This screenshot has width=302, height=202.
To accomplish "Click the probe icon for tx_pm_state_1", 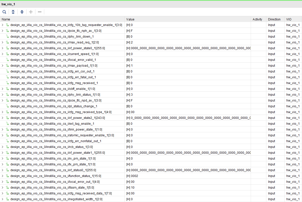I will click(7, 164).
